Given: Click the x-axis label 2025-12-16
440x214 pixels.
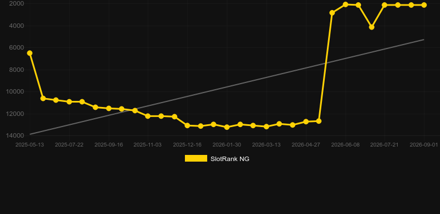Looking at the screenshot, I should (x=187, y=145).
